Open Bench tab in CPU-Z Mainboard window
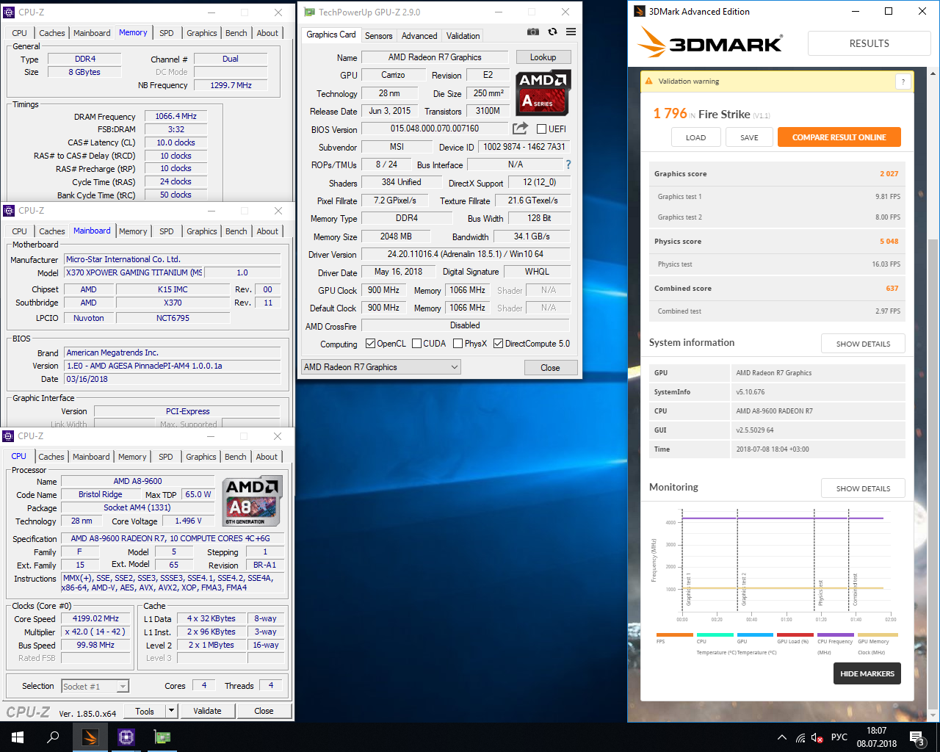 point(236,231)
